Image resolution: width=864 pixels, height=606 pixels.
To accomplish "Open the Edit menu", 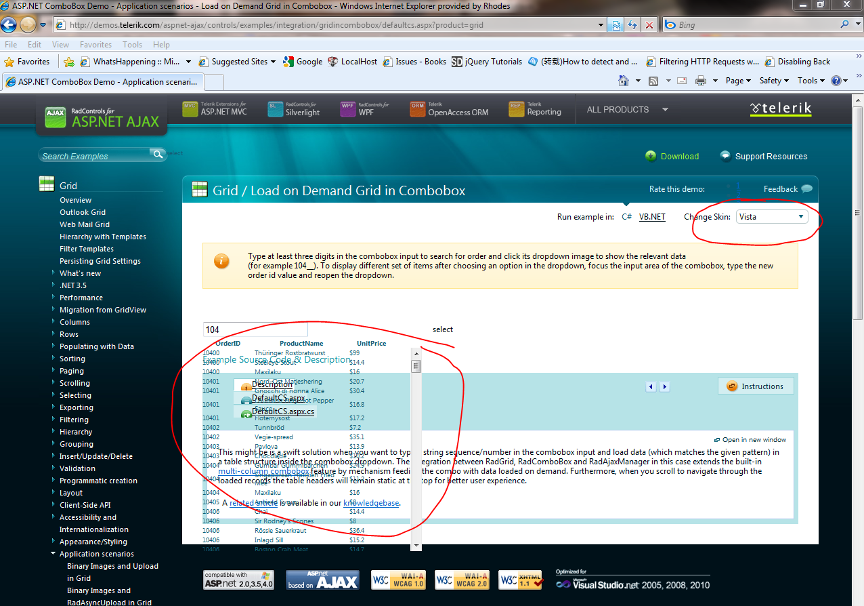I will 35,44.
